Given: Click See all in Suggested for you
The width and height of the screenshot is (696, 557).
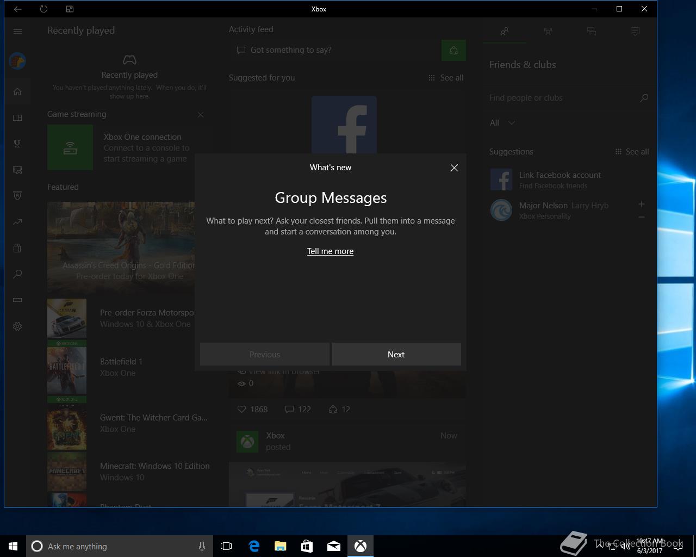Looking at the screenshot, I should (x=446, y=78).
